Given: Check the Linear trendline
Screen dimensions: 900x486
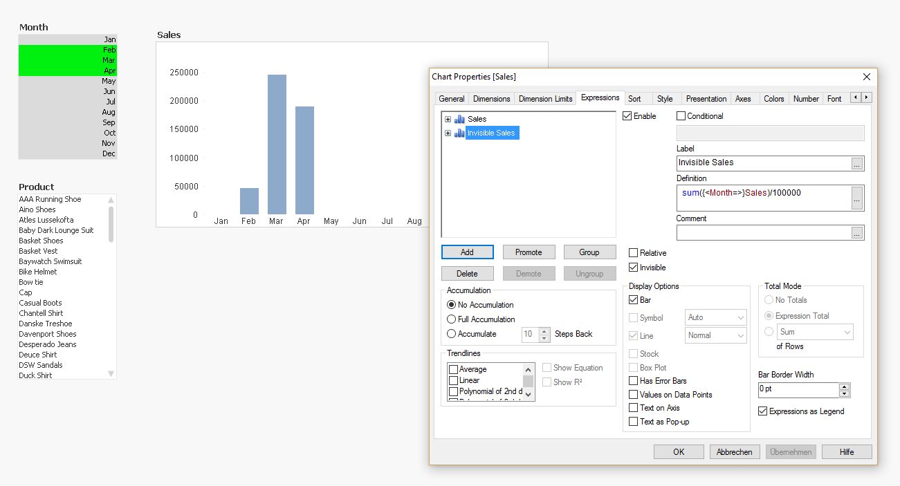Looking at the screenshot, I should (x=454, y=380).
